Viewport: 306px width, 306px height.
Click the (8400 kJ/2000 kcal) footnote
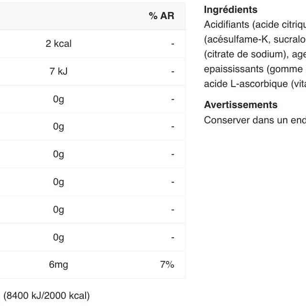(x=47, y=295)
